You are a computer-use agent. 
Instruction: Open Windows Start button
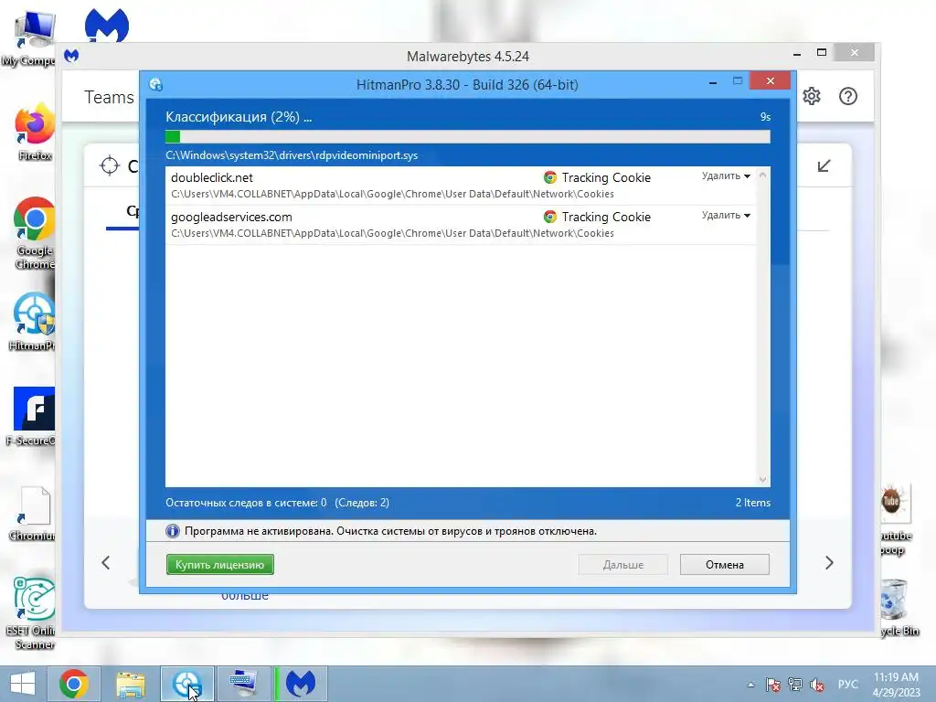coord(23,684)
